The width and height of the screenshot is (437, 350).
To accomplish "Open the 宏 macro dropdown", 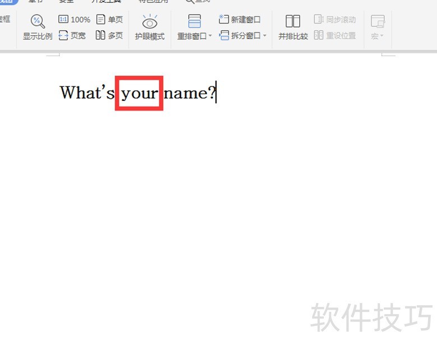I will pyautogui.click(x=378, y=27).
